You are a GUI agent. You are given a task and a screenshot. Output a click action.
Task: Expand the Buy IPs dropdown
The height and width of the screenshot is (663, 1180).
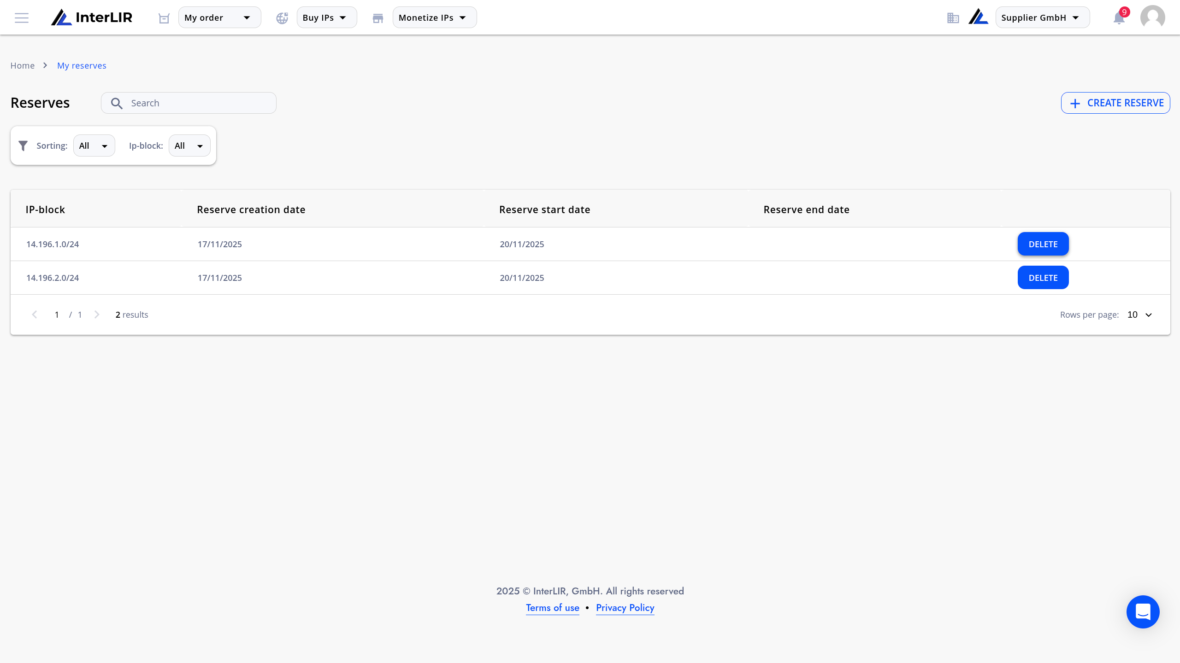[x=327, y=17]
